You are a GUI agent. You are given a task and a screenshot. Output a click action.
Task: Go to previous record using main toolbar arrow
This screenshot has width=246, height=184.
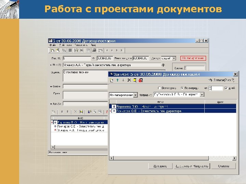pos(112,50)
